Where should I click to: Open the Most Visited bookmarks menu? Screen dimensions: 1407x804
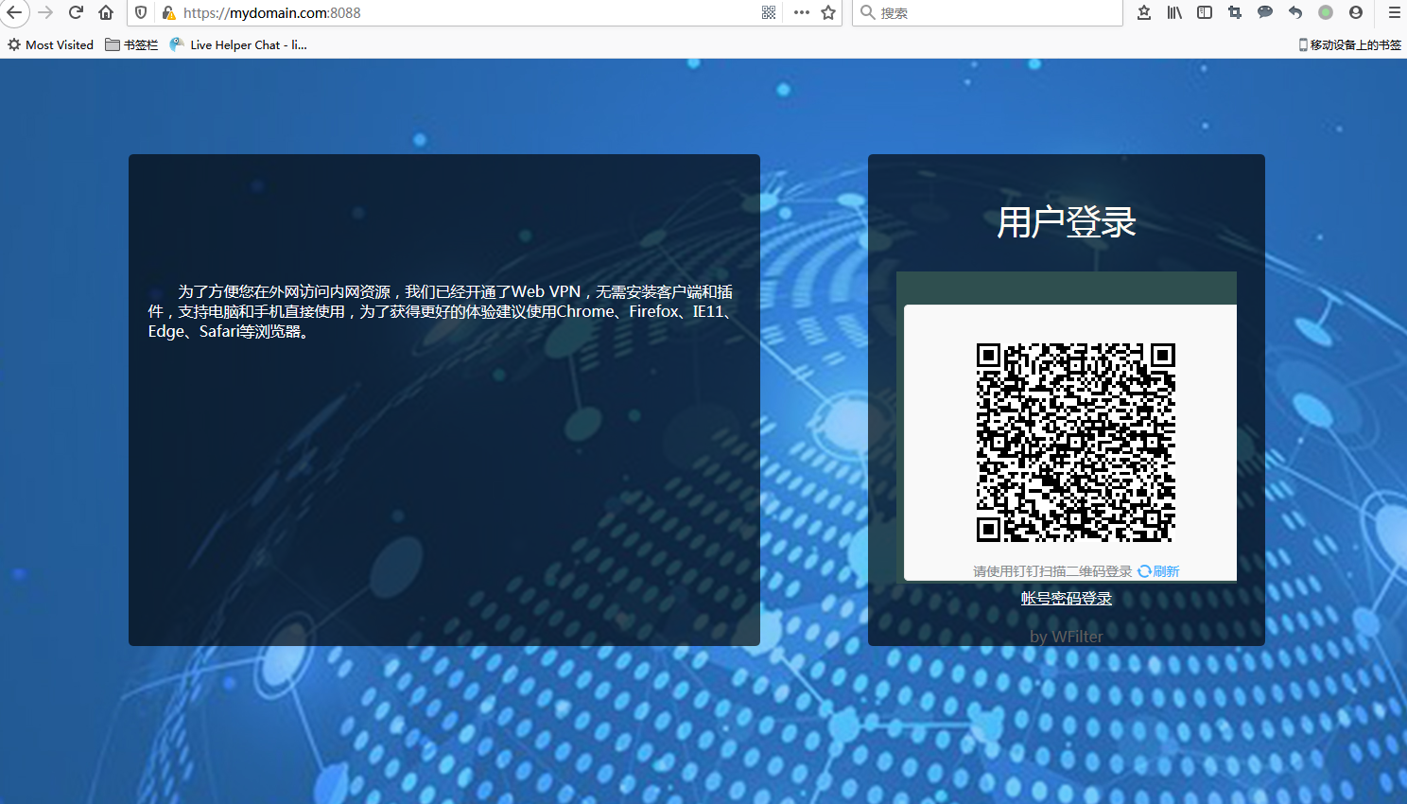[51, 44]
